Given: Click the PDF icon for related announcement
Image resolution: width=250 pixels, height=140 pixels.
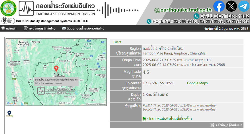Looking at the screenshot, I should [144, 118].
